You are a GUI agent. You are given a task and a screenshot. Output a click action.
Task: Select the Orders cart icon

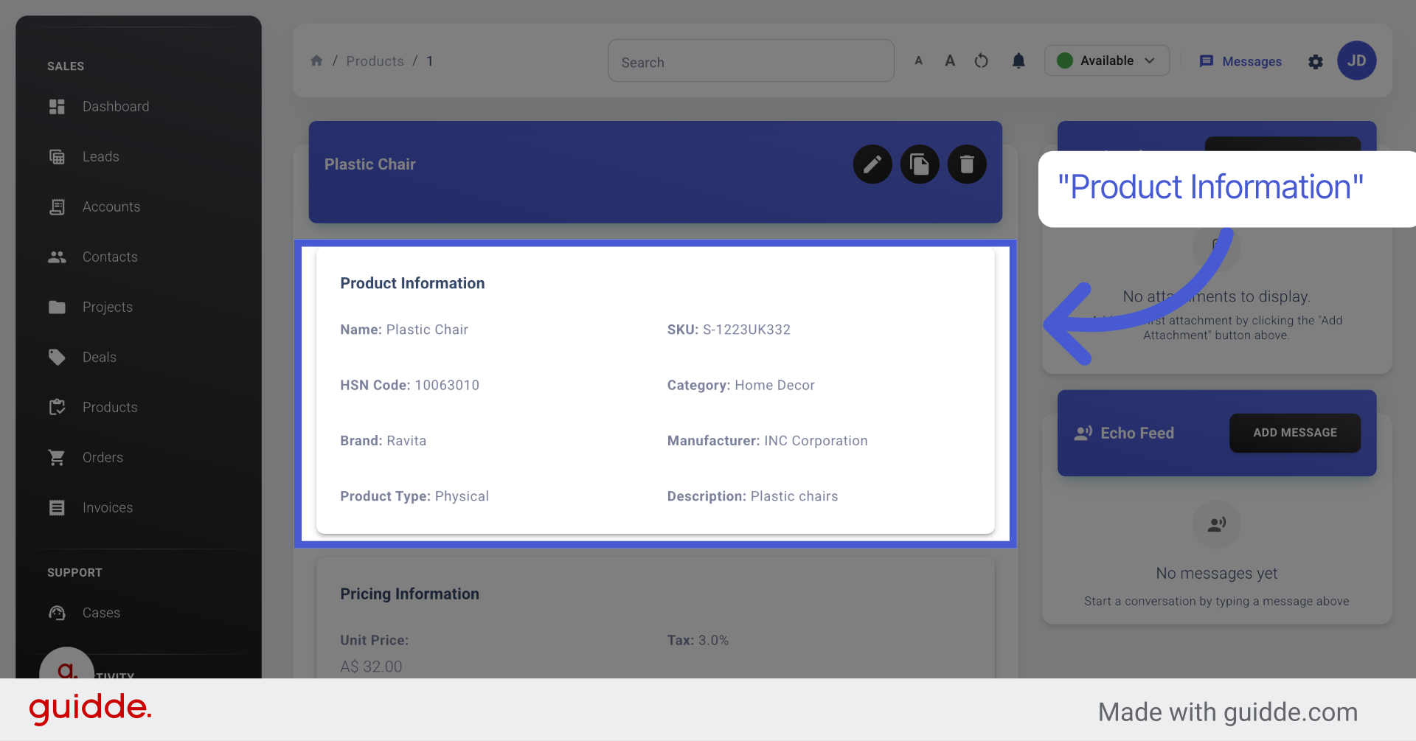pyautogui.click(x=103, y=457)
